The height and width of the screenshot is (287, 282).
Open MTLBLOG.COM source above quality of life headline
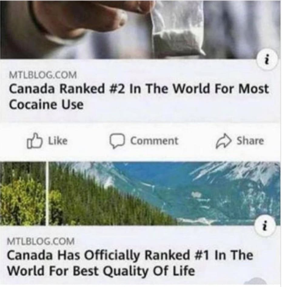pos(41,241)
